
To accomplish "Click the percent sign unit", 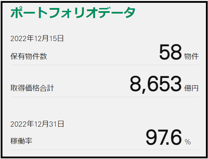I will pyautogui.click(x=188, y=142).
